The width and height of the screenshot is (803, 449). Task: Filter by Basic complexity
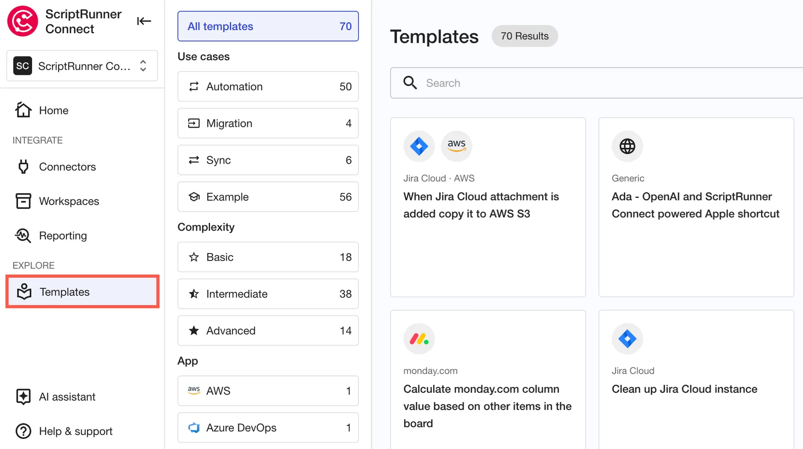268,257
